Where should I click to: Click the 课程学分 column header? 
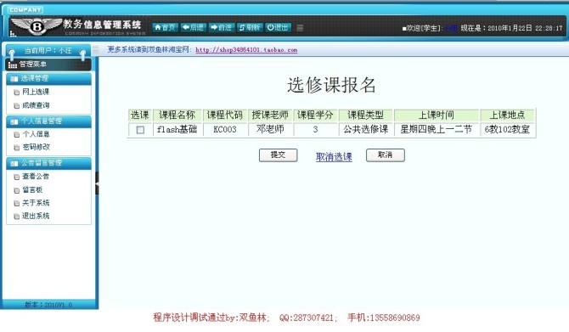[315, 115]
